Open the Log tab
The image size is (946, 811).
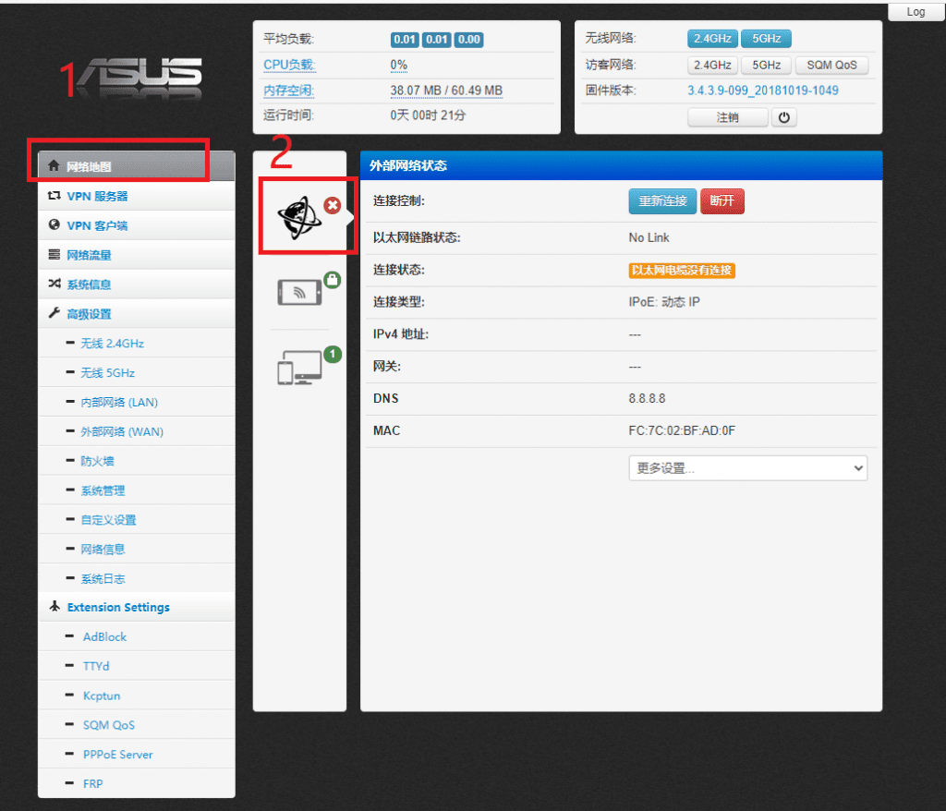point(916,11)
